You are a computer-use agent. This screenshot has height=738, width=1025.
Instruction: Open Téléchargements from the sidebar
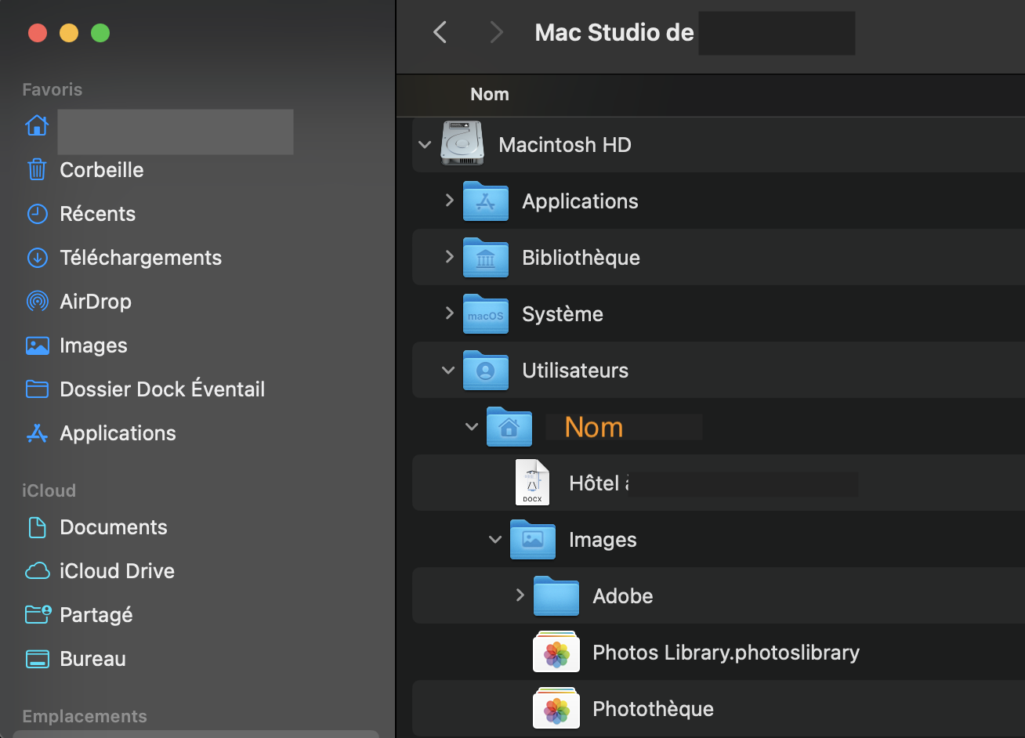click(140, 258)
